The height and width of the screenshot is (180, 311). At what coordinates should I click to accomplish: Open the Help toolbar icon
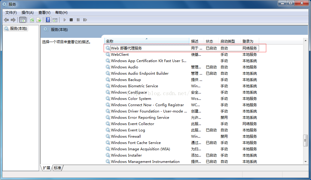pyautogui.click(x=48, y=20)
